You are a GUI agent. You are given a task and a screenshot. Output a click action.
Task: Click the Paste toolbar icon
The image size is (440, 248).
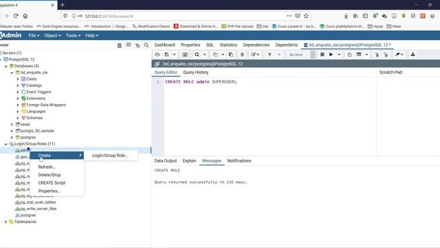point(231,54)
